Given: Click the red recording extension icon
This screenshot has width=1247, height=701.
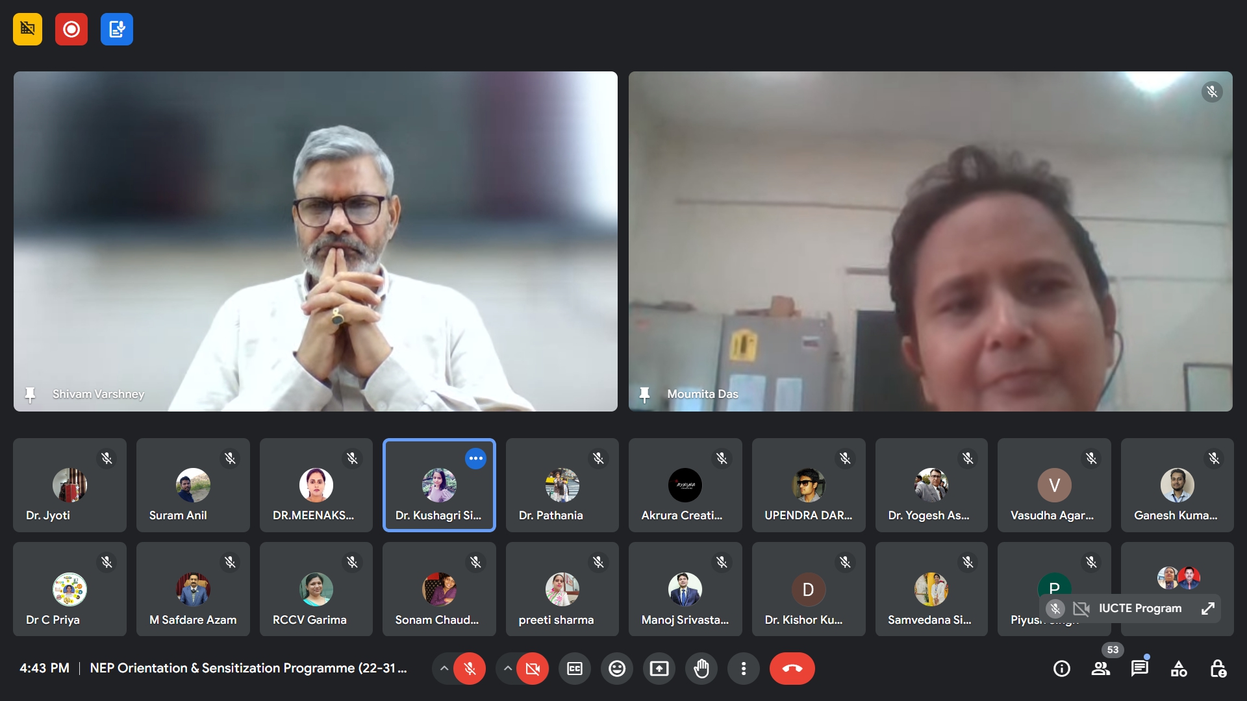Looking at the screenshot, I should tap(71, 29).
